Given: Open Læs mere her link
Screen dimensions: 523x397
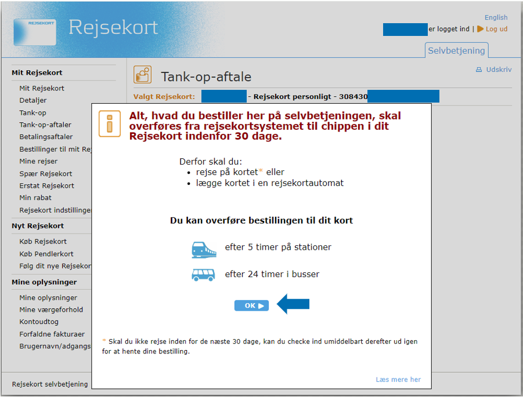Looking at the screenshot, I should [x=398, y=380].
